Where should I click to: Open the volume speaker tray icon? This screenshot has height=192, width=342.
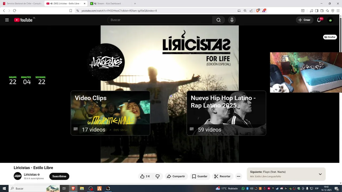click(x=251, y=189)
